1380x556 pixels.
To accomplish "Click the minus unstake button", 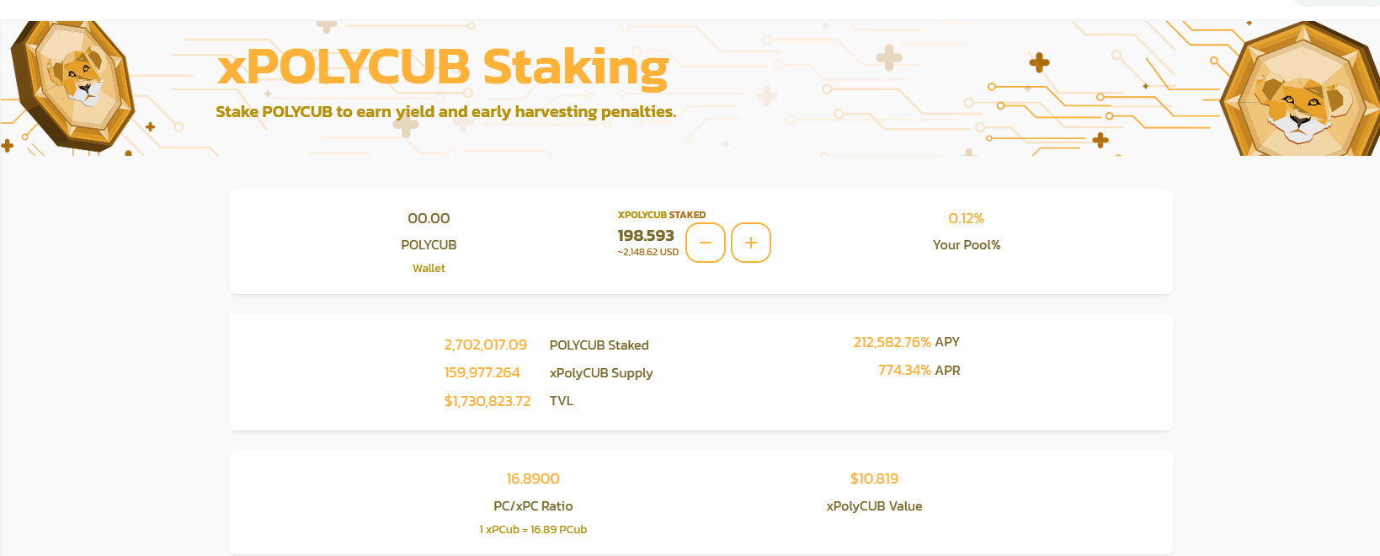I will (x=706, y=243).
